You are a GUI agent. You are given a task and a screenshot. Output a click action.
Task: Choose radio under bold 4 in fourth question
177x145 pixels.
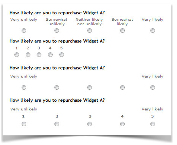pos(122,124)
